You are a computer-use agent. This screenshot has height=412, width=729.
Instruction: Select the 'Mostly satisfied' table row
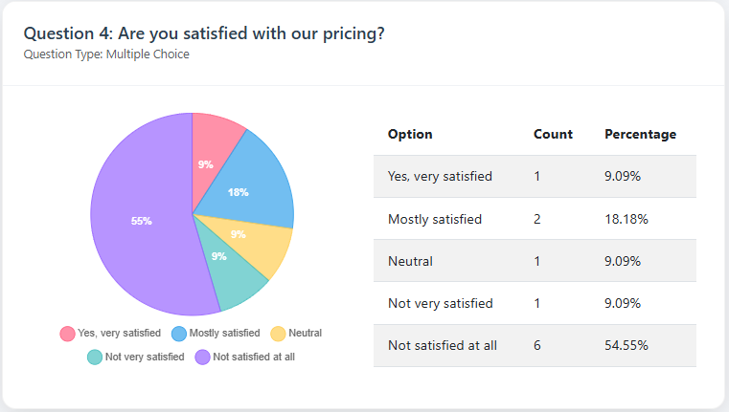(535, 219)
